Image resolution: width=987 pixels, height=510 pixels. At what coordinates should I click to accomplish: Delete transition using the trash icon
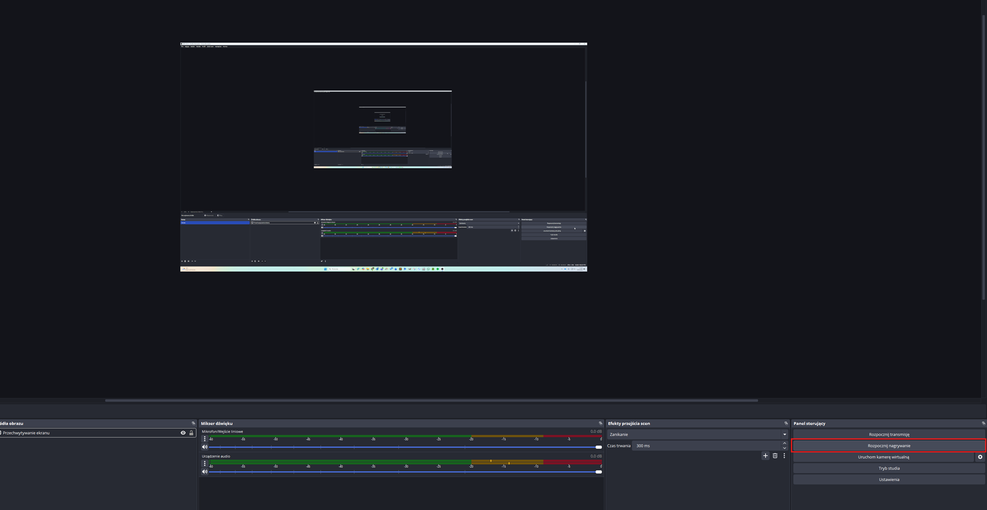pos(775,456)
